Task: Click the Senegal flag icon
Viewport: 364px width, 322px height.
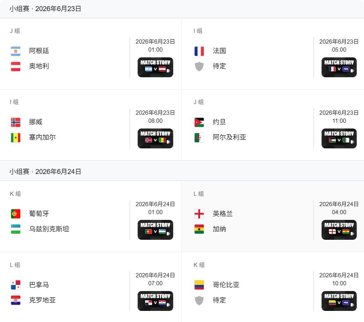Action: pyautogui.click(x=16, y=137)
